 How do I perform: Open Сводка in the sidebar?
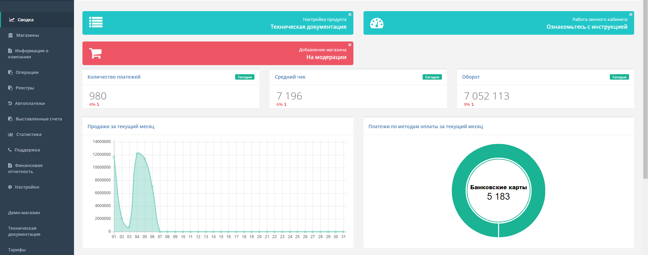point(37,20)
